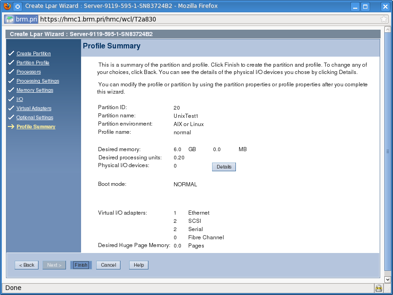Open the Virtual Adapters step
Image resolution: width=393 pixels, height=295 pixels.
[34, 108]
